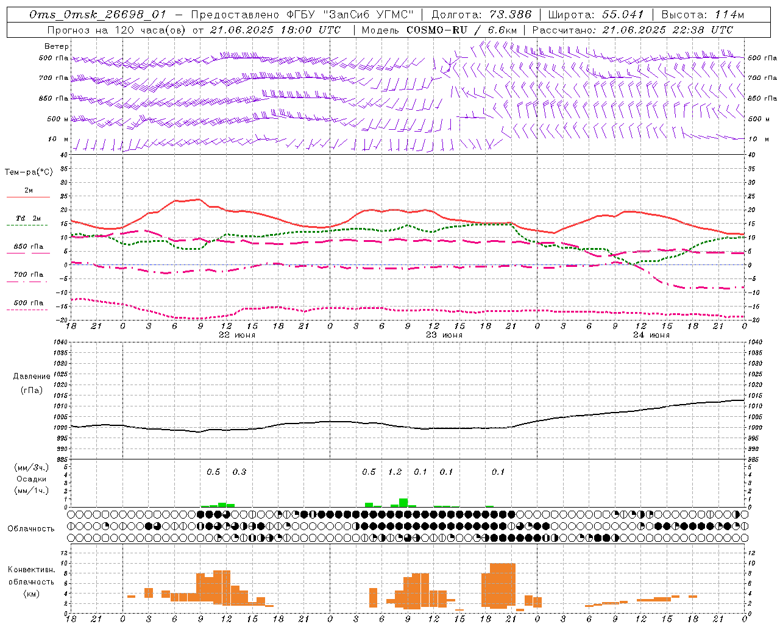Select the Модель COSMO-RU / 6.6км label
The image size is (780, 624).
[439, 30]
